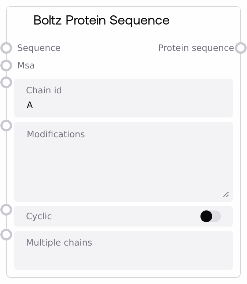
Task: Click the Chain id label text
Action: pyautogui.click(x=44, y=90)
